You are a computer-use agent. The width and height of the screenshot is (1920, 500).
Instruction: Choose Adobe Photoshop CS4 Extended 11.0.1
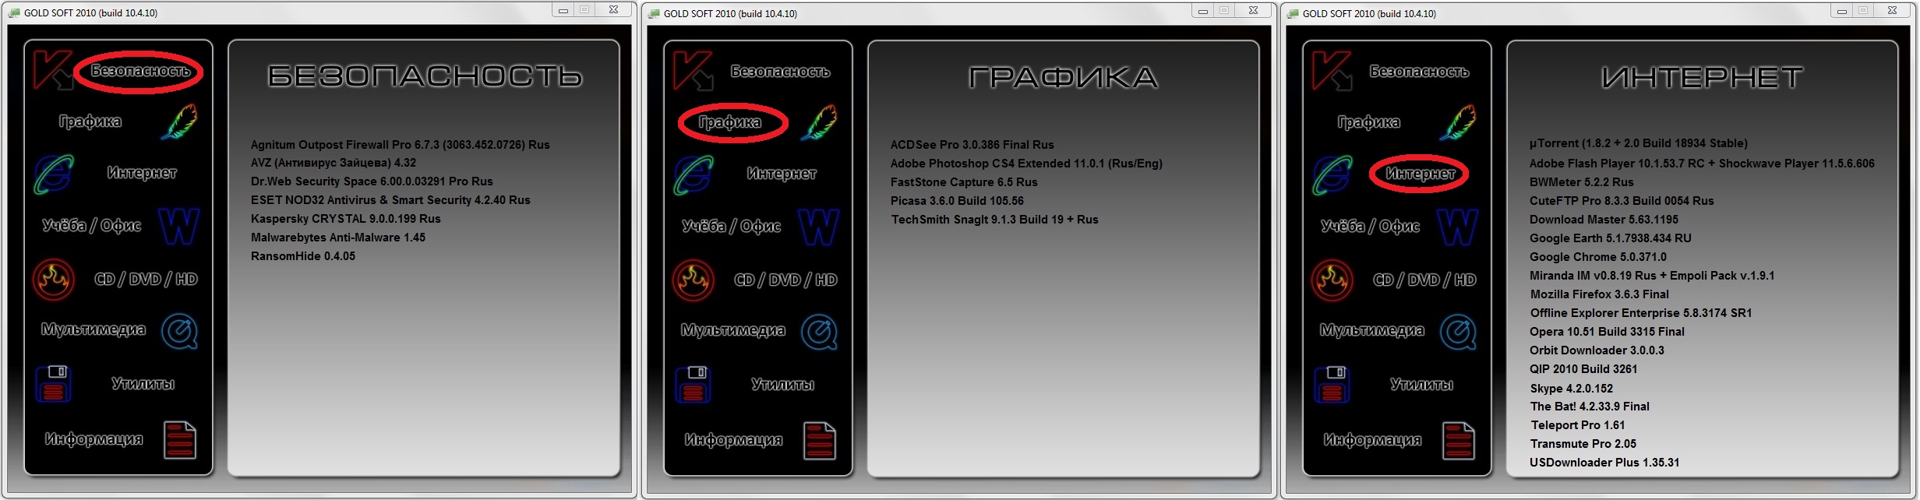[x=1026, y=164]
